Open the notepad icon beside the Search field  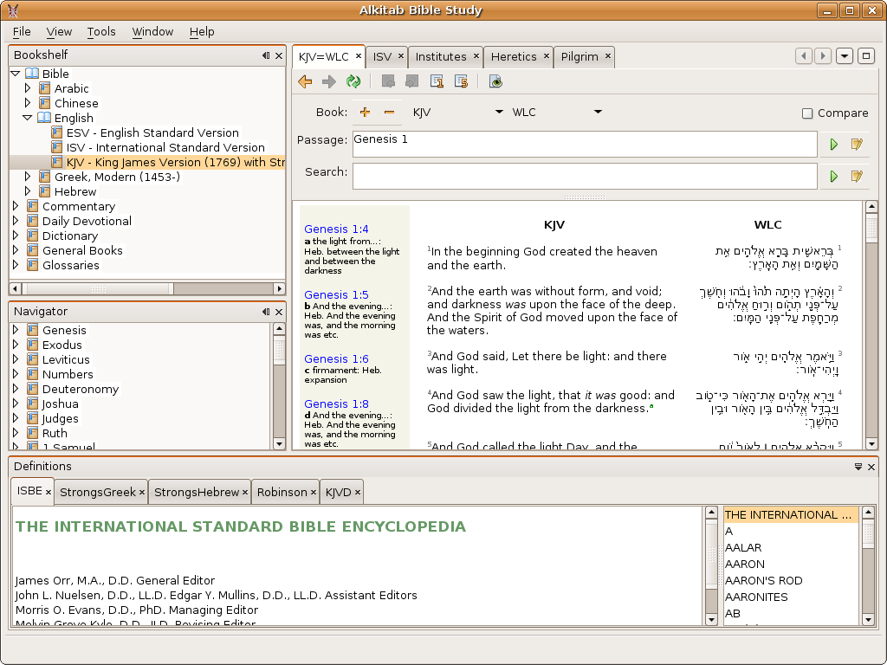pyautogui.click(x=857, y=177)
